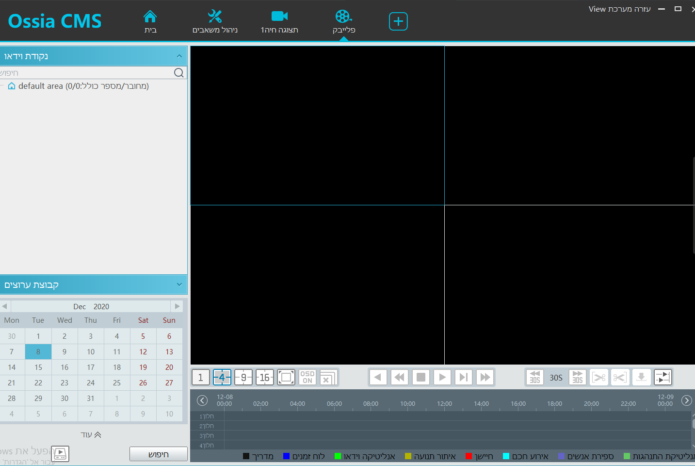This screenshot has height=466, width=695.
Task: Click the magnifier search icon
Action: point(179,73)
